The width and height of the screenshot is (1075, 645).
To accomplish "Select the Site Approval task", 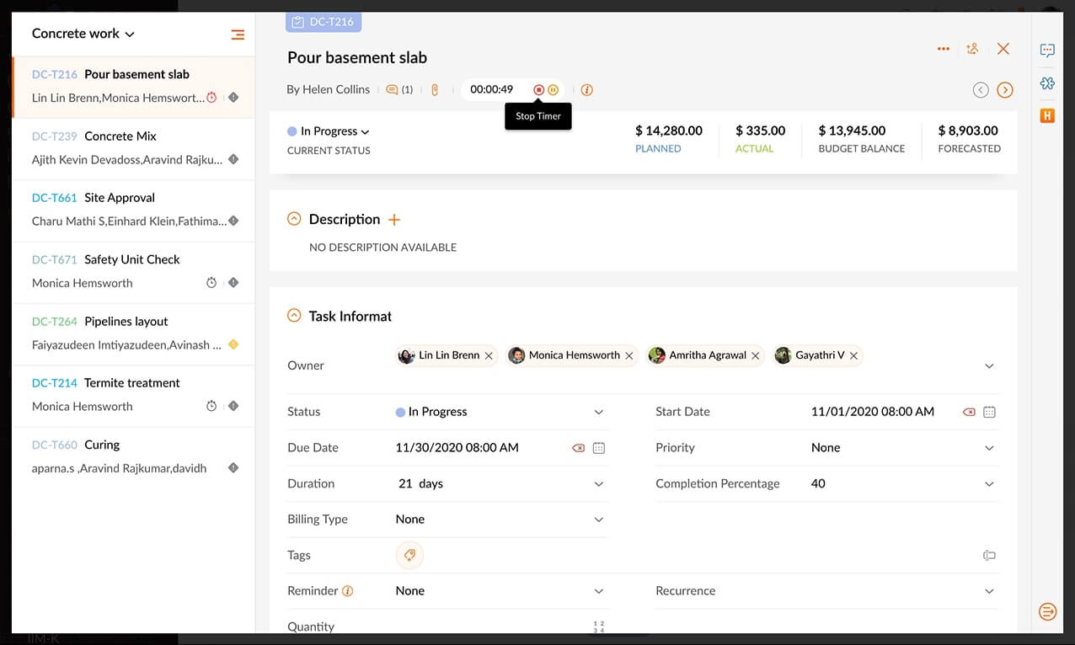I will click(120, 198).
